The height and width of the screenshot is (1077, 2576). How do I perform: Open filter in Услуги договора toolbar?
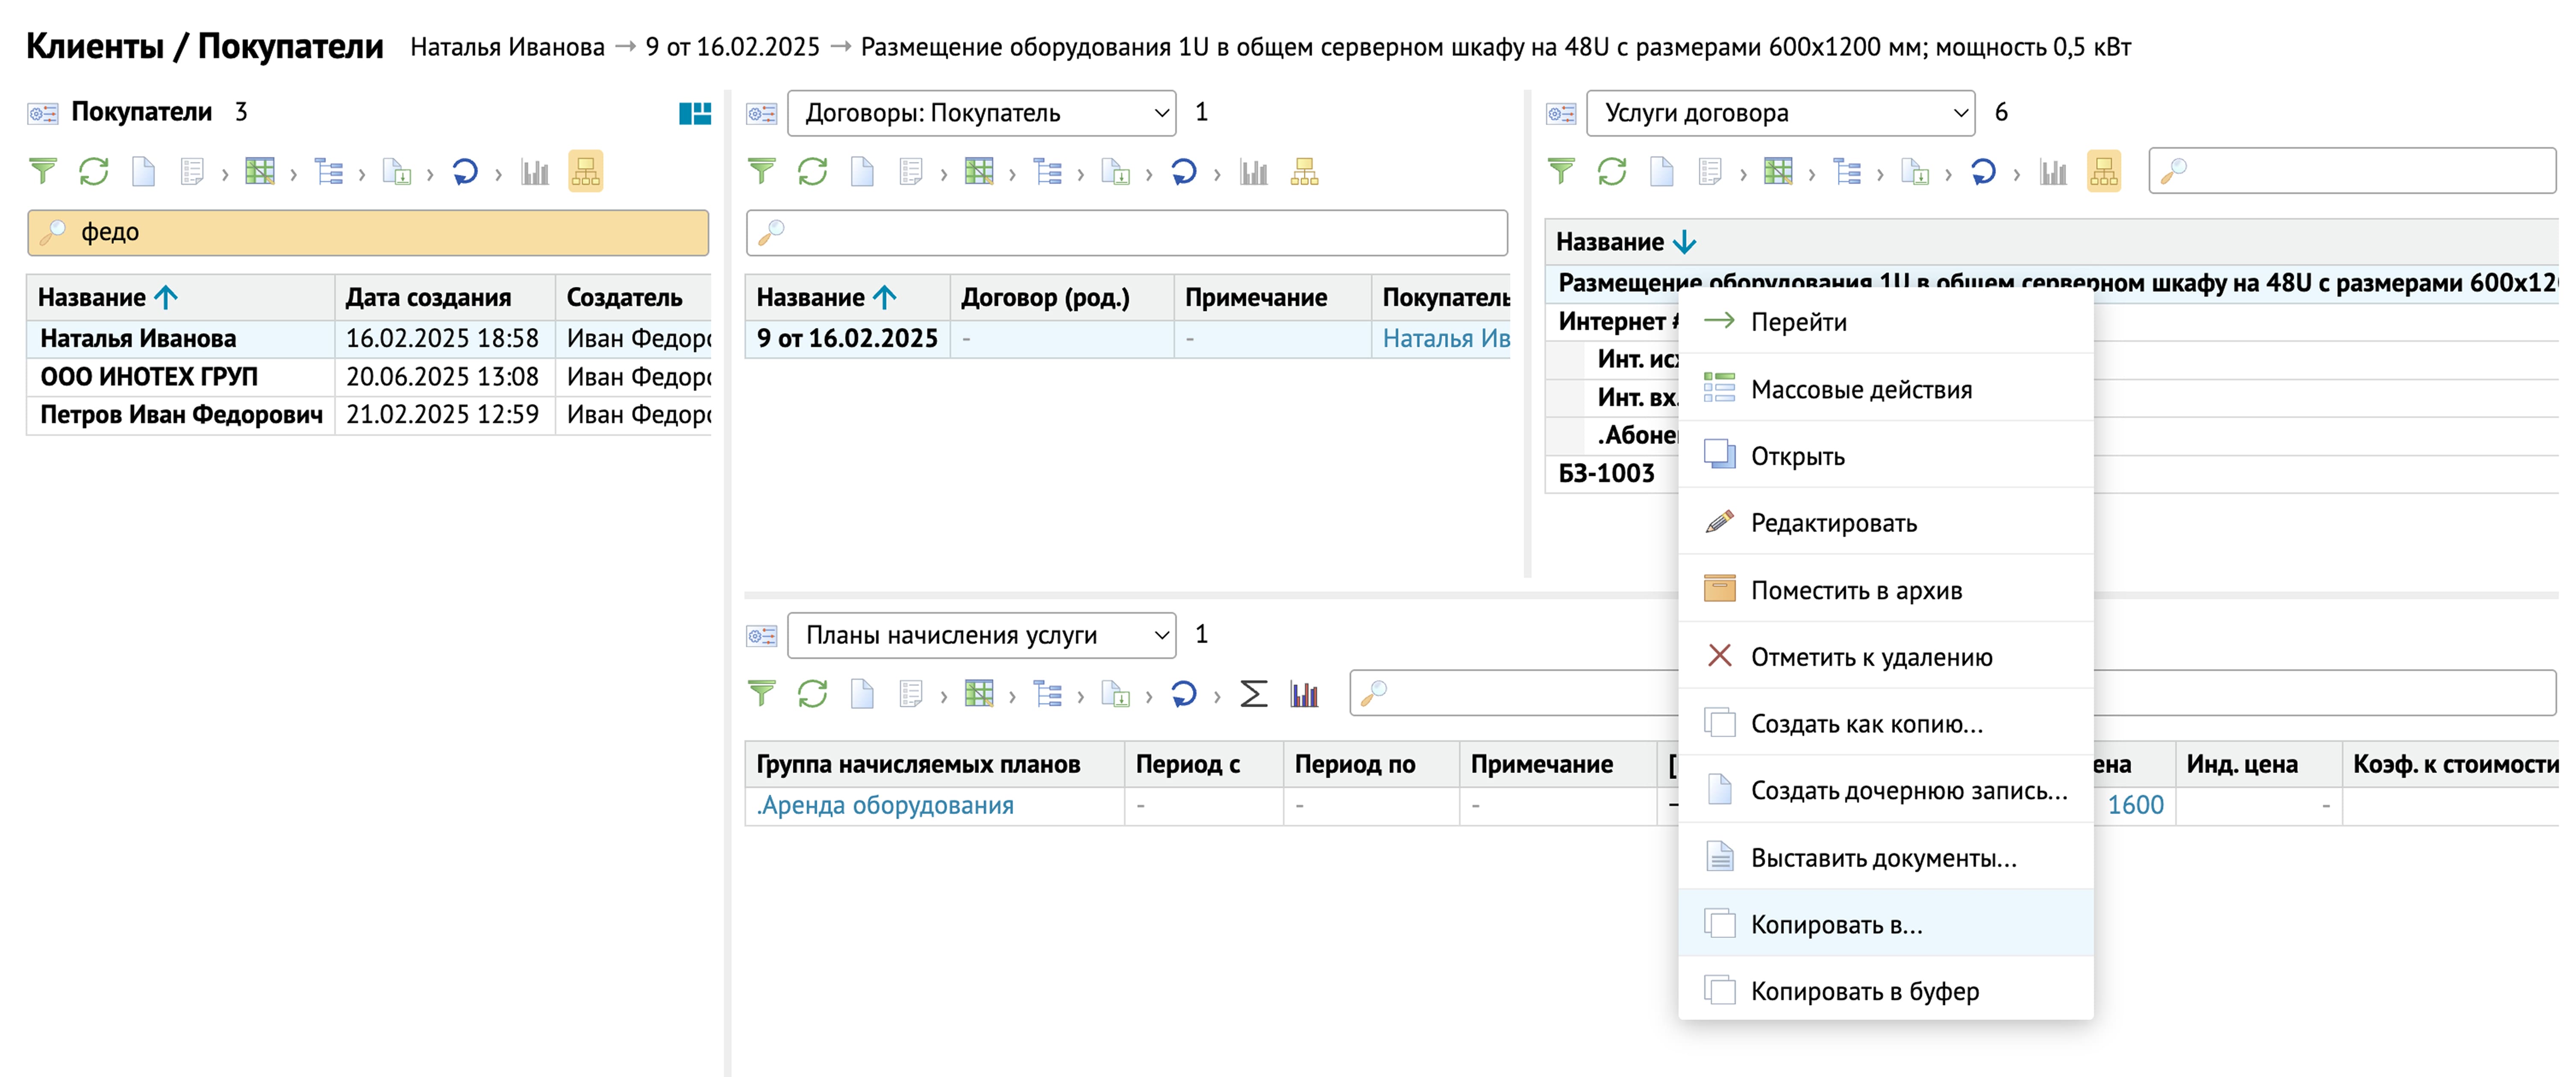1561,172
